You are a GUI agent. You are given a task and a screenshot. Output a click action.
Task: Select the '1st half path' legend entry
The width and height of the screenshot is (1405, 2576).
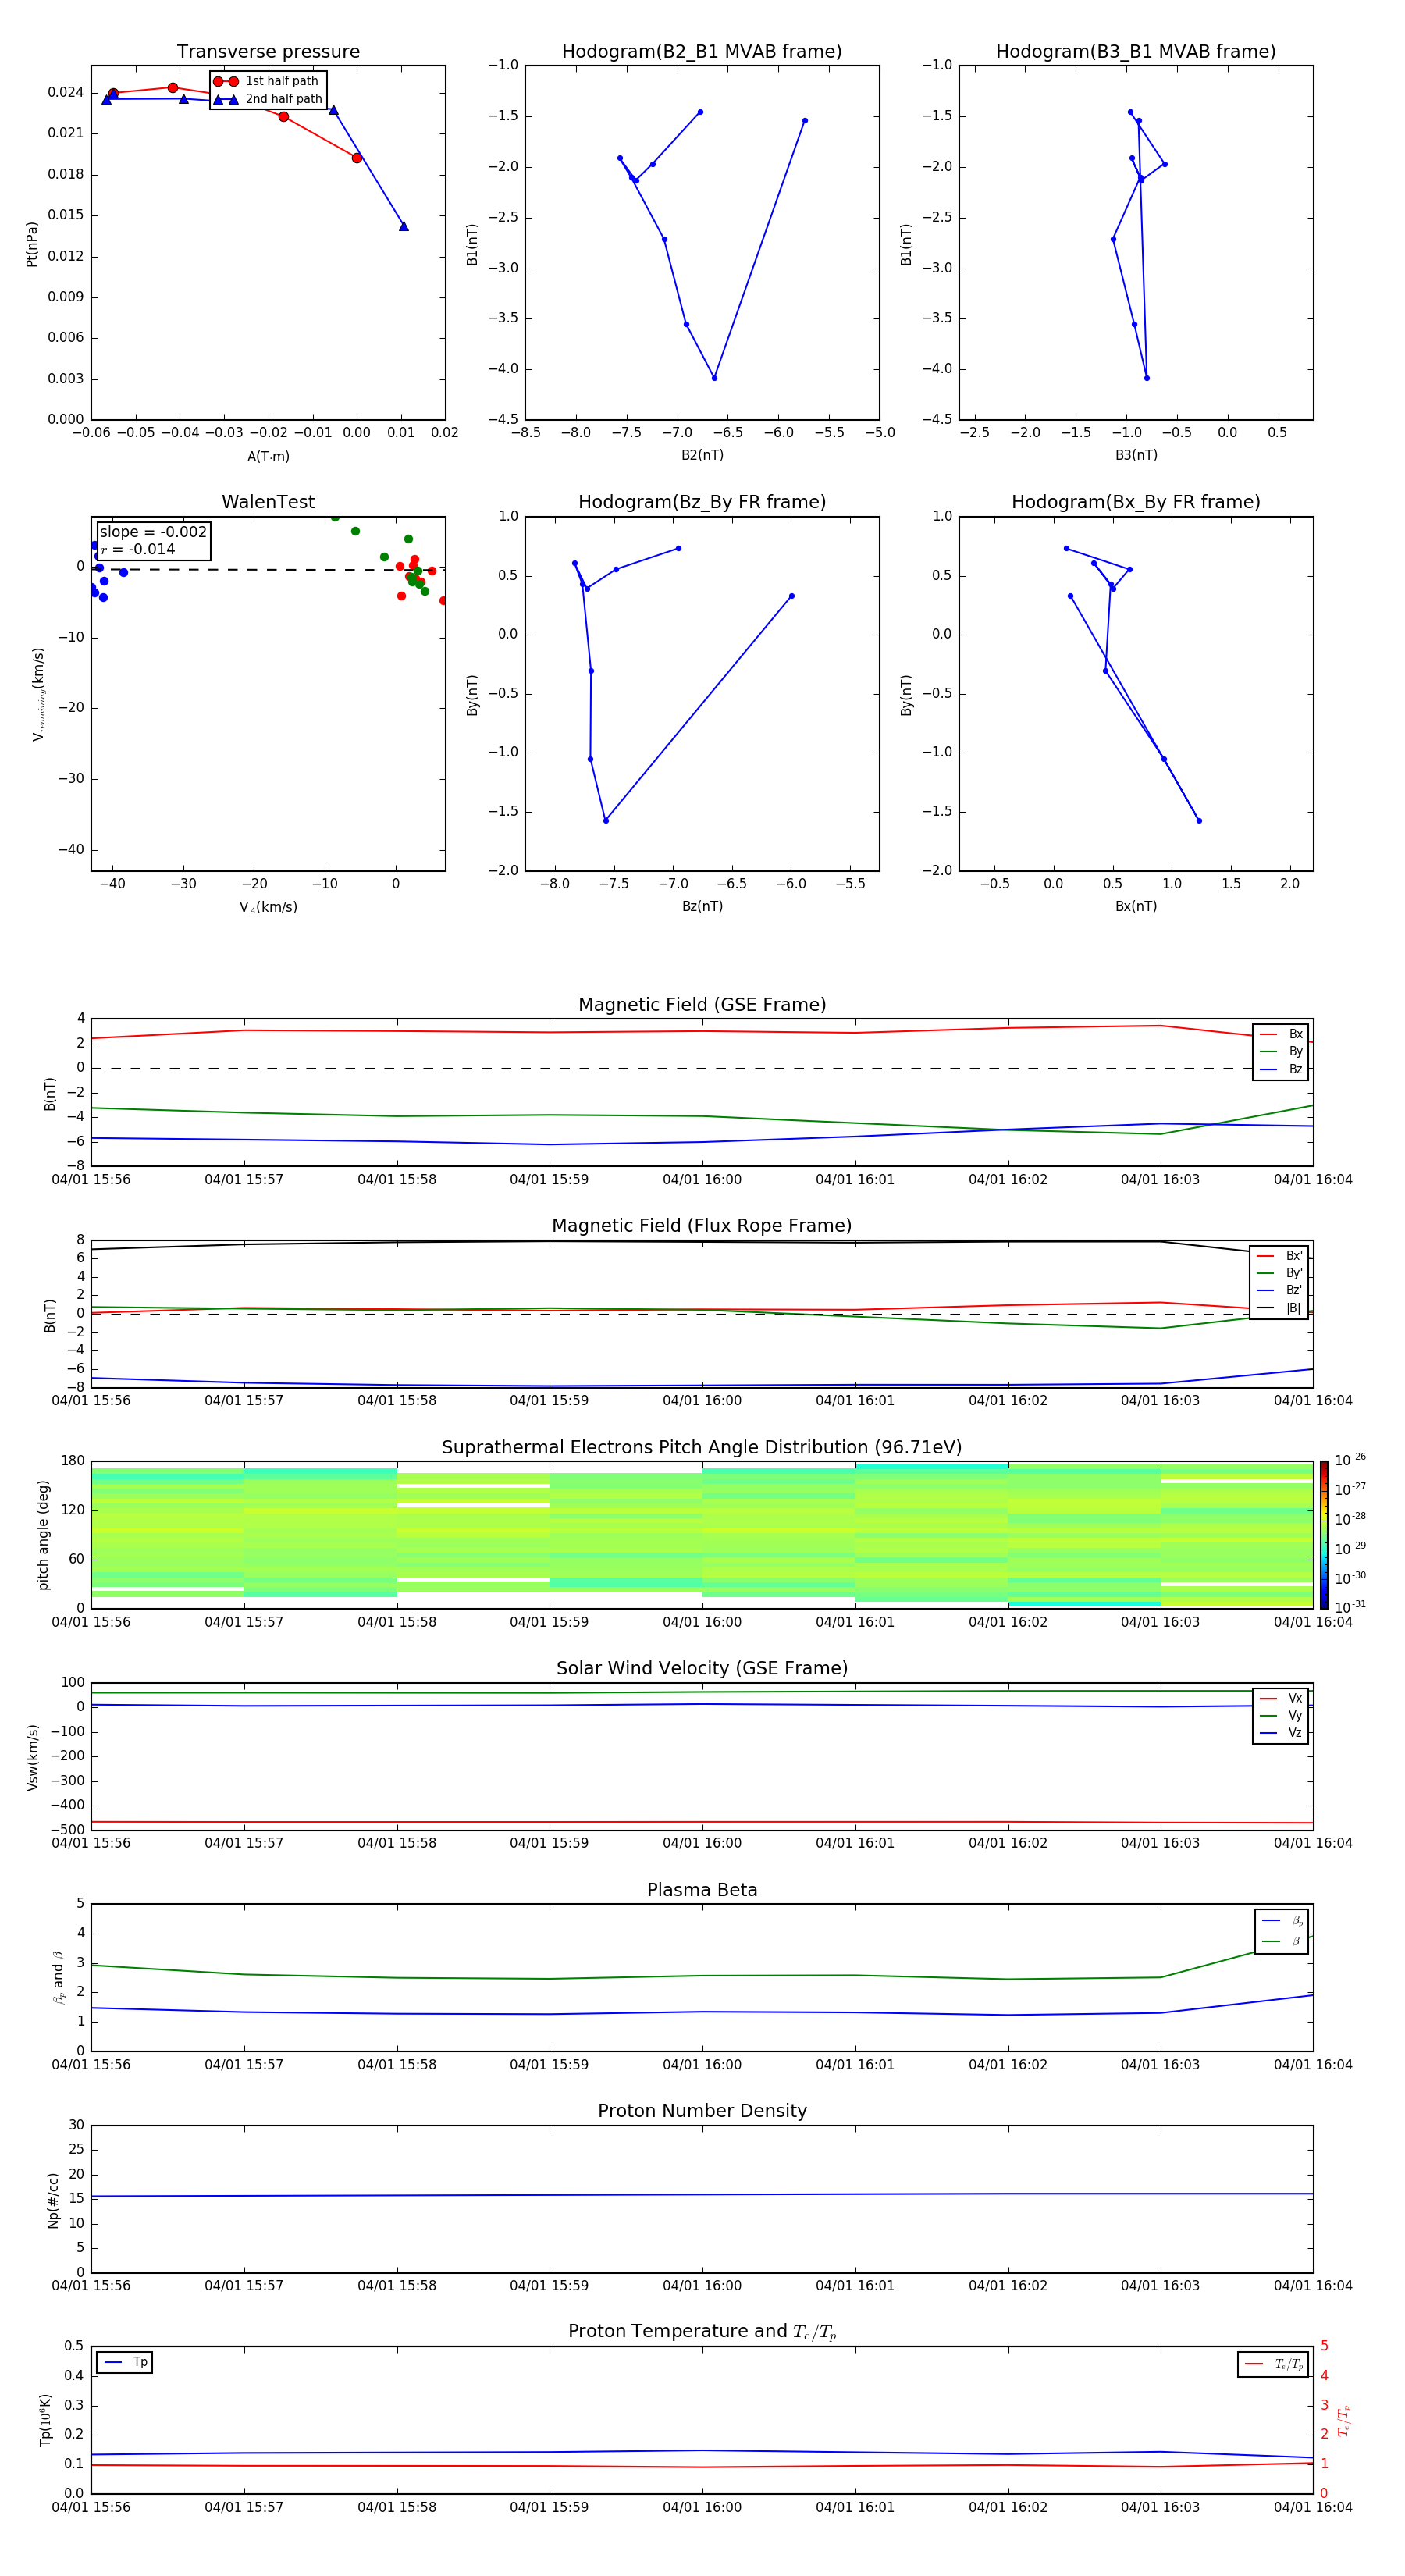[x=267, y=81]
